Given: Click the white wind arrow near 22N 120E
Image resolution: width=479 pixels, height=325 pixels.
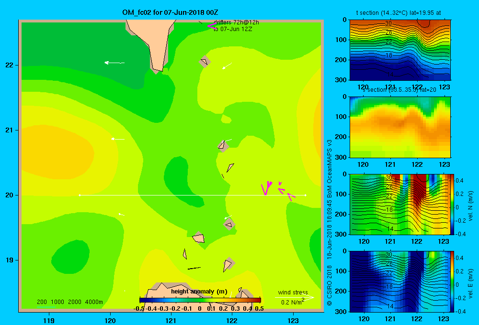Looking at the screenshot, I should [x=114, y=63].
